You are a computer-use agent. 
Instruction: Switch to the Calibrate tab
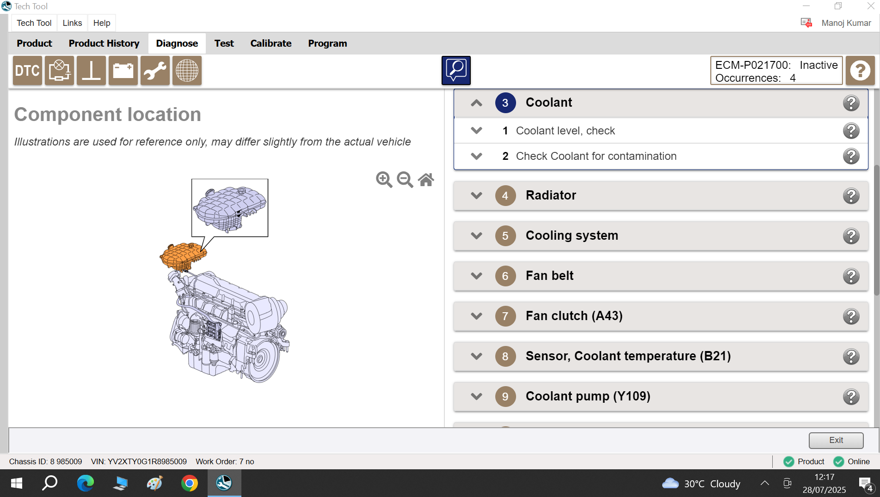coord(271,43)
